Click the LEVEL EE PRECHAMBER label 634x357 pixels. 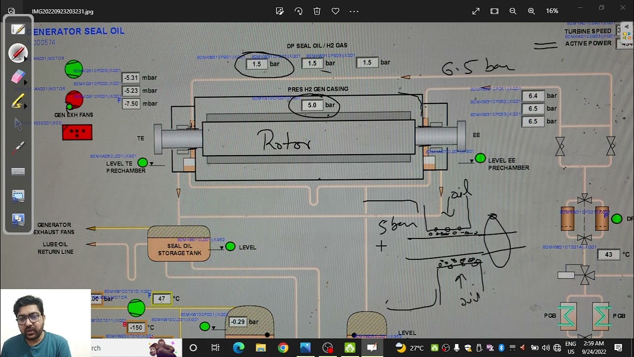pos(509,164)
